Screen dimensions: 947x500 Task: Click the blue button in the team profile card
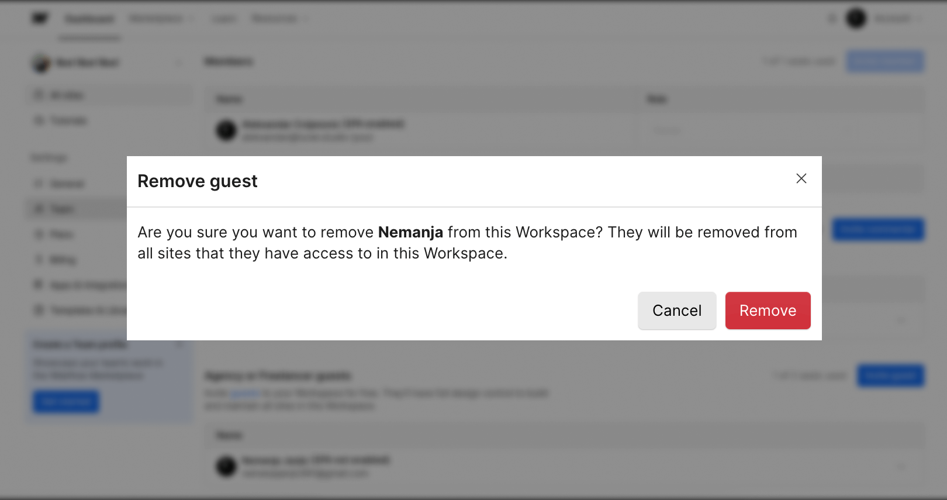[65, 402]
